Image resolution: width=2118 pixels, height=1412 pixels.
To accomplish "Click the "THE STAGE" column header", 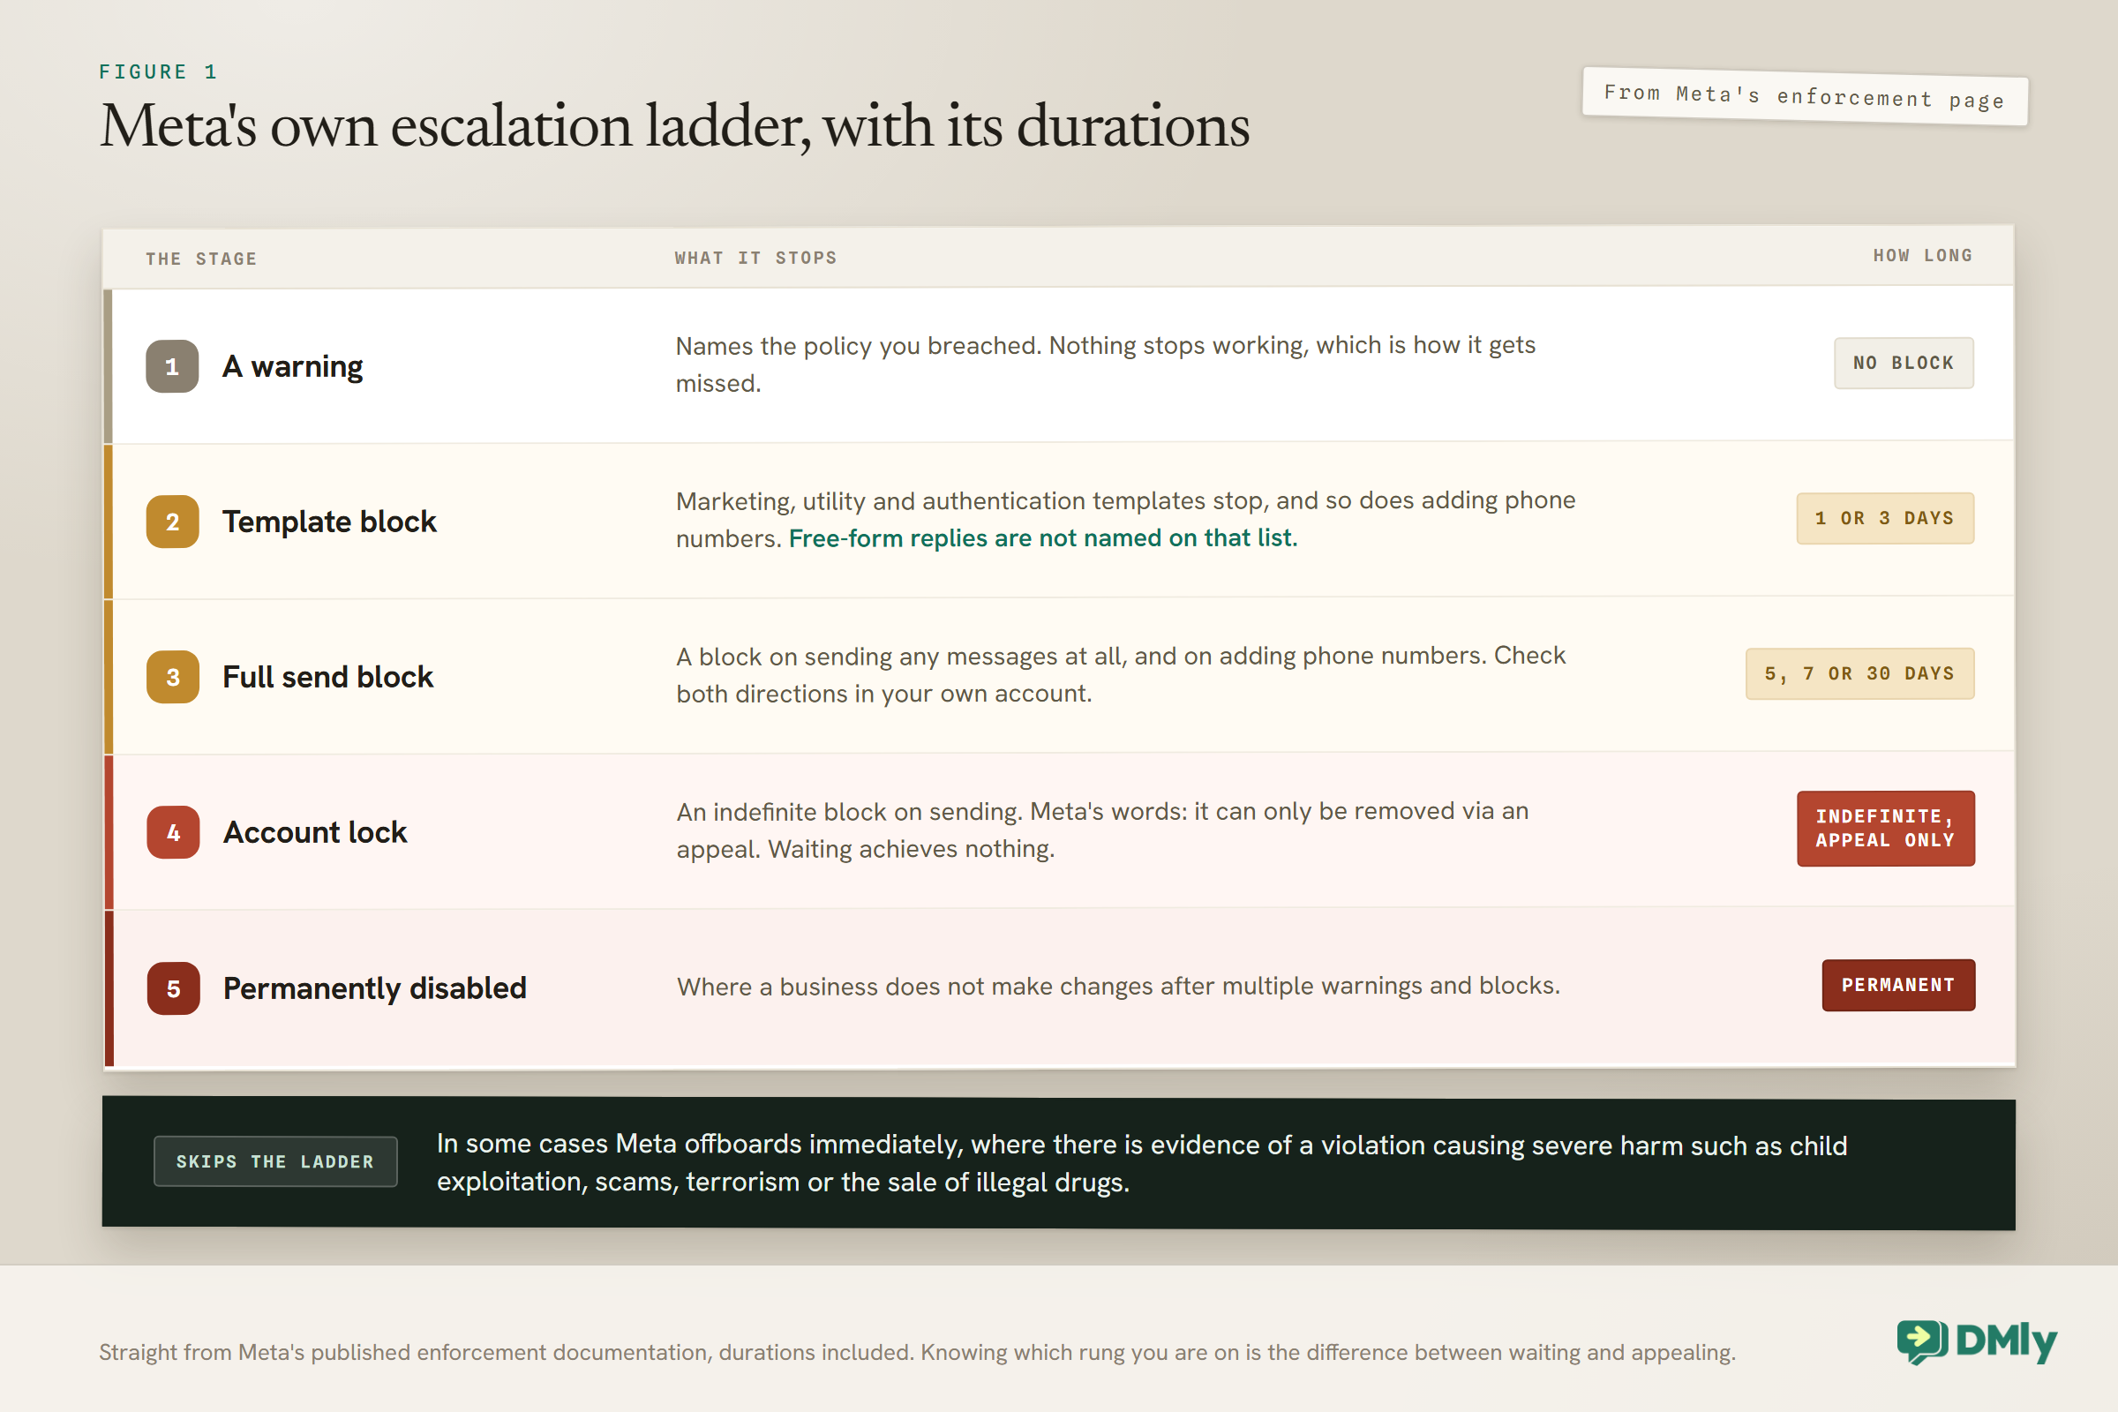I will [x=202, y=259].
